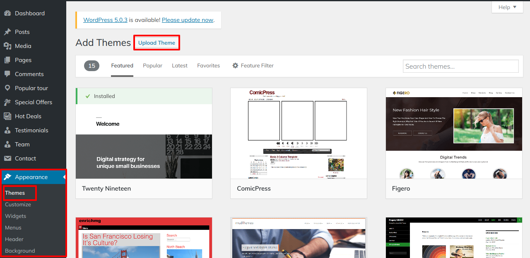Focus the Search themes input field
This screenshot has width=530, height=258.
460,66
